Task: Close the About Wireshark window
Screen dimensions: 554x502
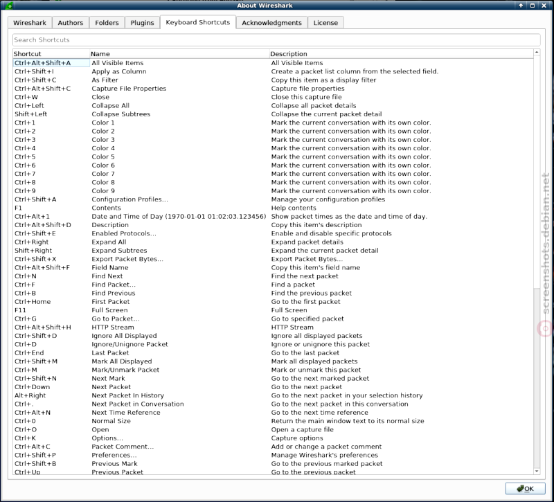Action: 544,6
